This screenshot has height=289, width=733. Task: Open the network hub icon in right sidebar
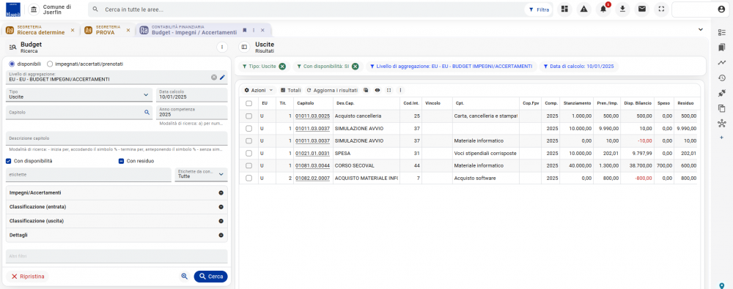point(722,124)
